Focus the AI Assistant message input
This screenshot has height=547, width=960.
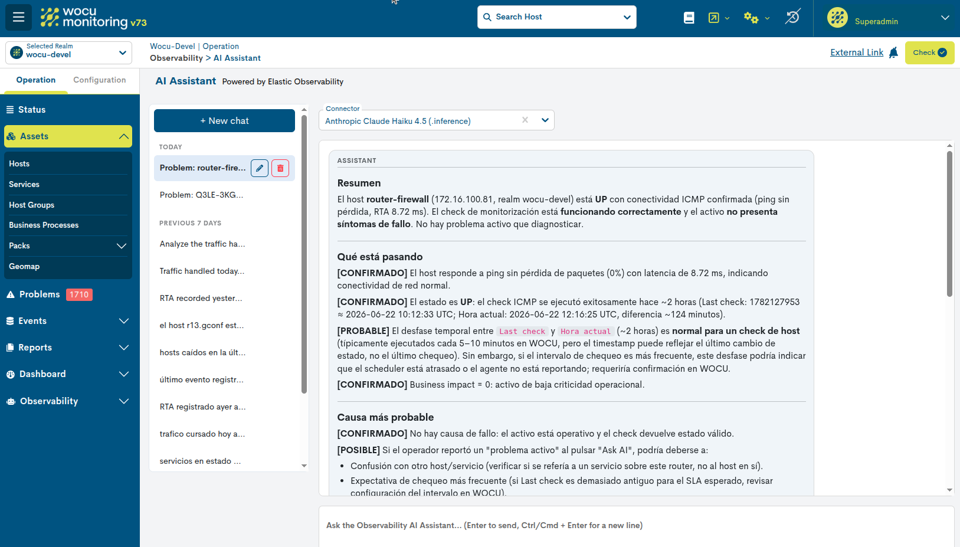(x=636, y=526)
